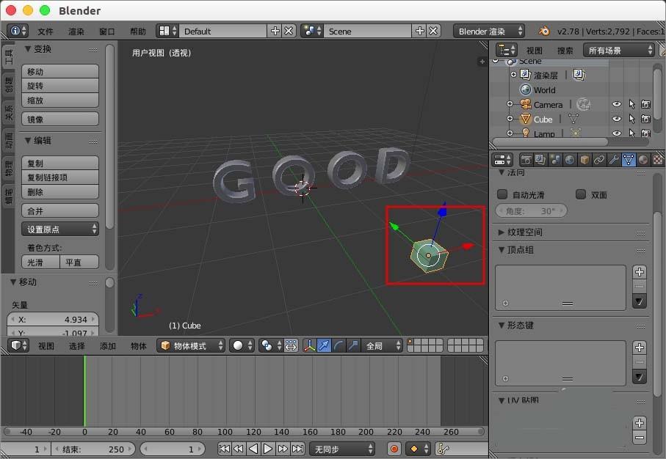Click the X vector input field
This screenshot has width=666, height=459.
[x=53, y=319]
